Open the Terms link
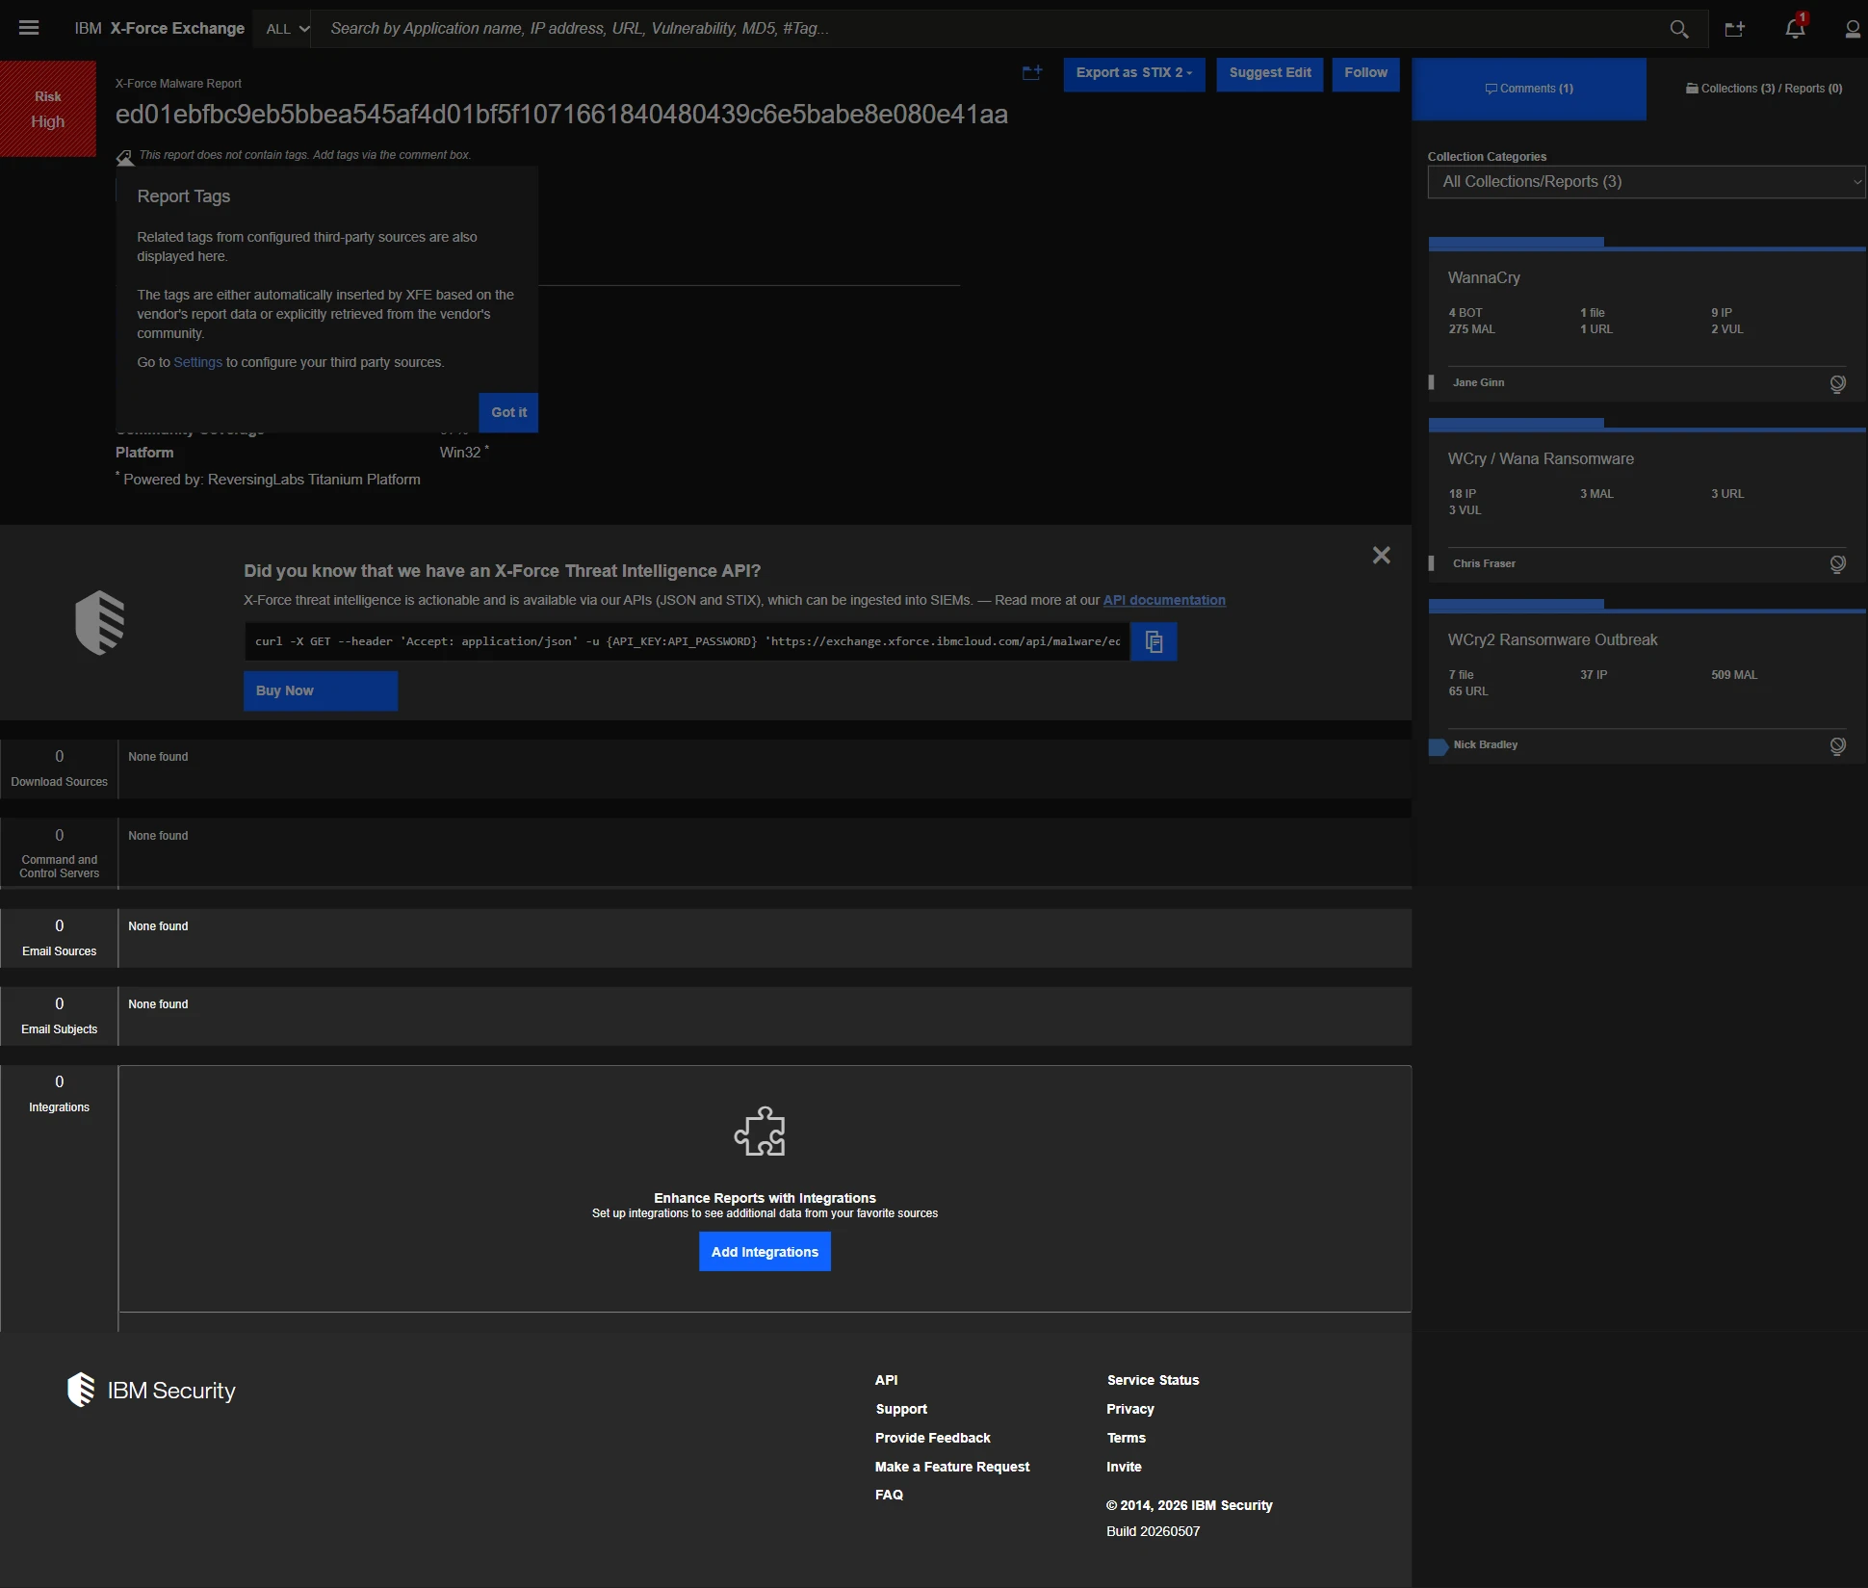 (1126, 1438)
